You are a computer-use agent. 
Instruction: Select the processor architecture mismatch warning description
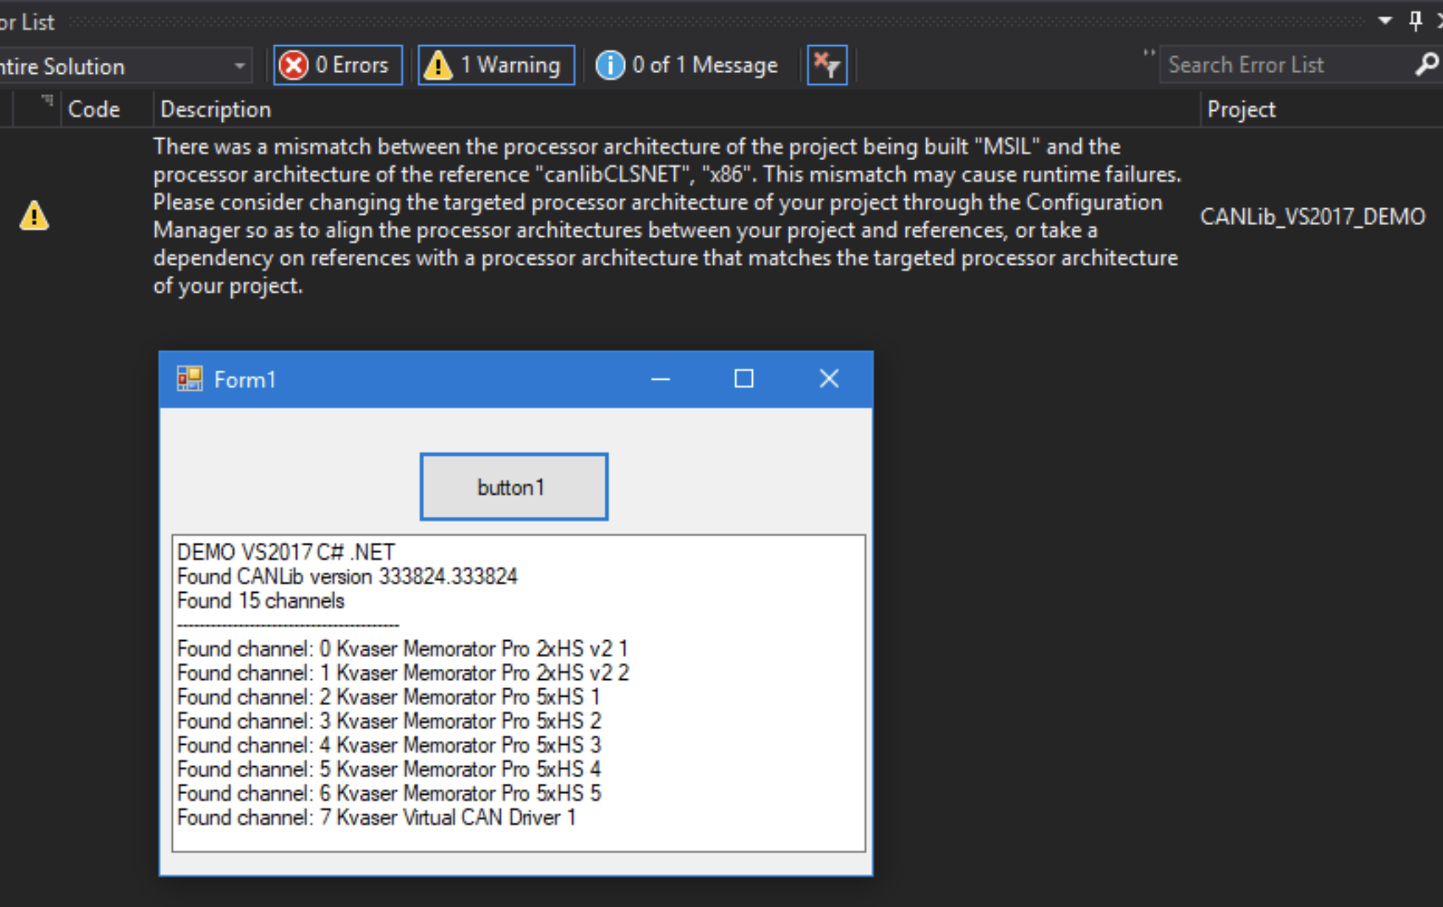click(666, 216)
